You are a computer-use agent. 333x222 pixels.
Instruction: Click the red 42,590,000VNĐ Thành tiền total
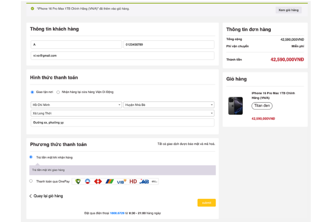coord(287,59)
